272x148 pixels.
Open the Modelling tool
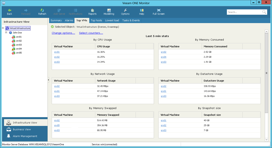tap(109, 12)
